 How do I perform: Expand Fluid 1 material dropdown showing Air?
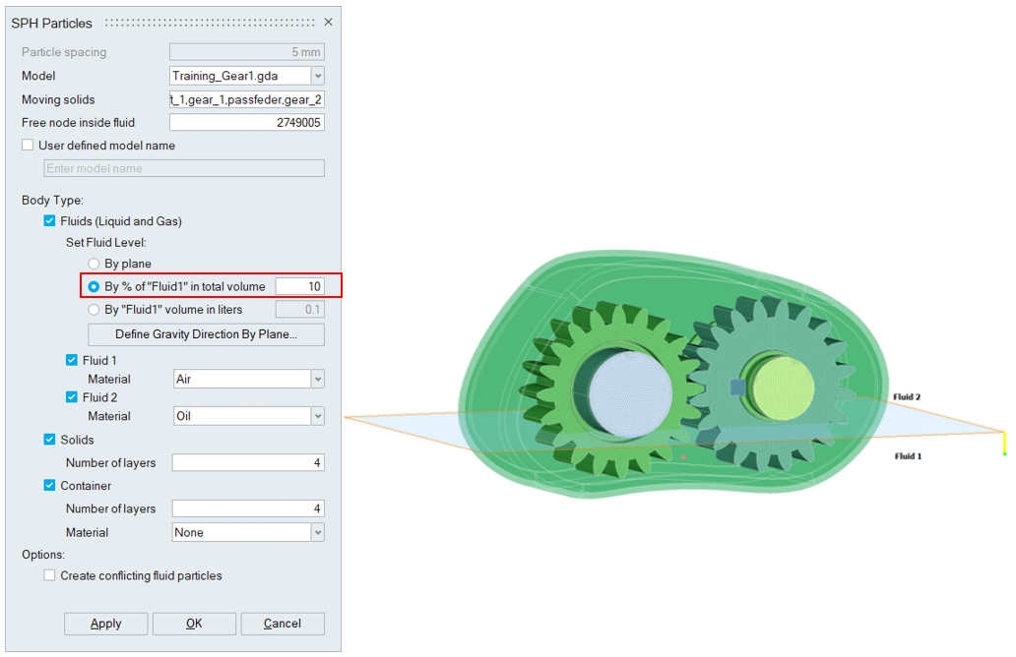tap(317, 379)
